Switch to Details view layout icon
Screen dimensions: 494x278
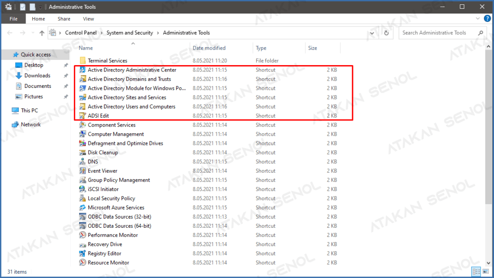(476, 271)
